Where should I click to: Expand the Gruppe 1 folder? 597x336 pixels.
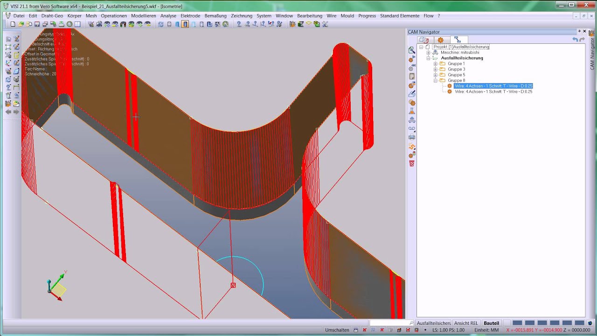(436, 64)
